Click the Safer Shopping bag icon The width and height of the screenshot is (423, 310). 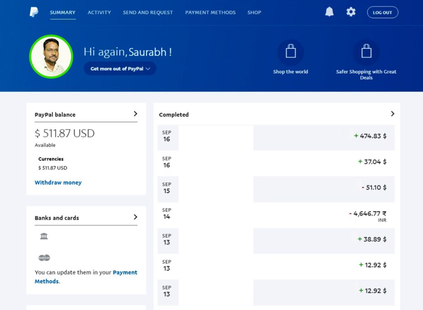pos(366,52)
